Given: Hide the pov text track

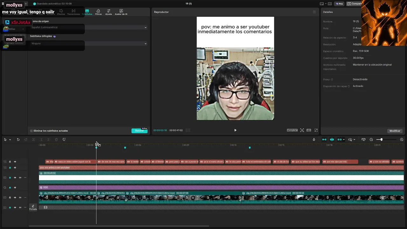Looking at the screenshot, I should 15,168.
